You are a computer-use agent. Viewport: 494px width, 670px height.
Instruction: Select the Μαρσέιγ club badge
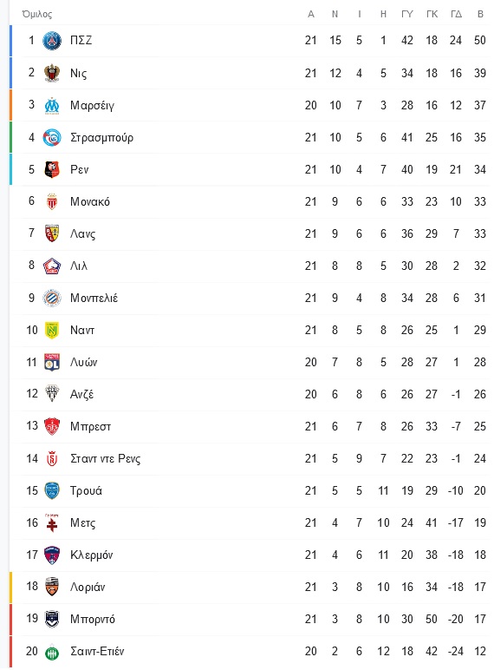pos(52,105)
